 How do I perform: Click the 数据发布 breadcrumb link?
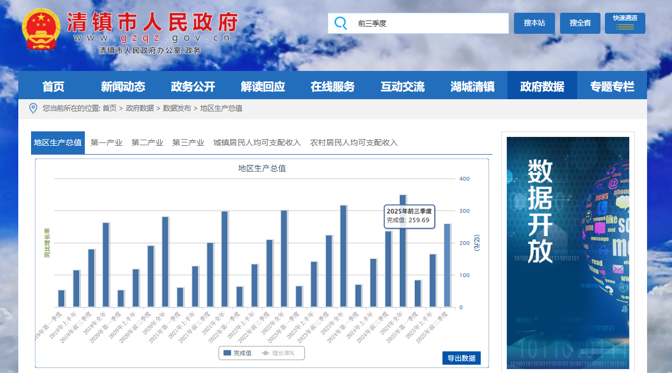point(177,109)
